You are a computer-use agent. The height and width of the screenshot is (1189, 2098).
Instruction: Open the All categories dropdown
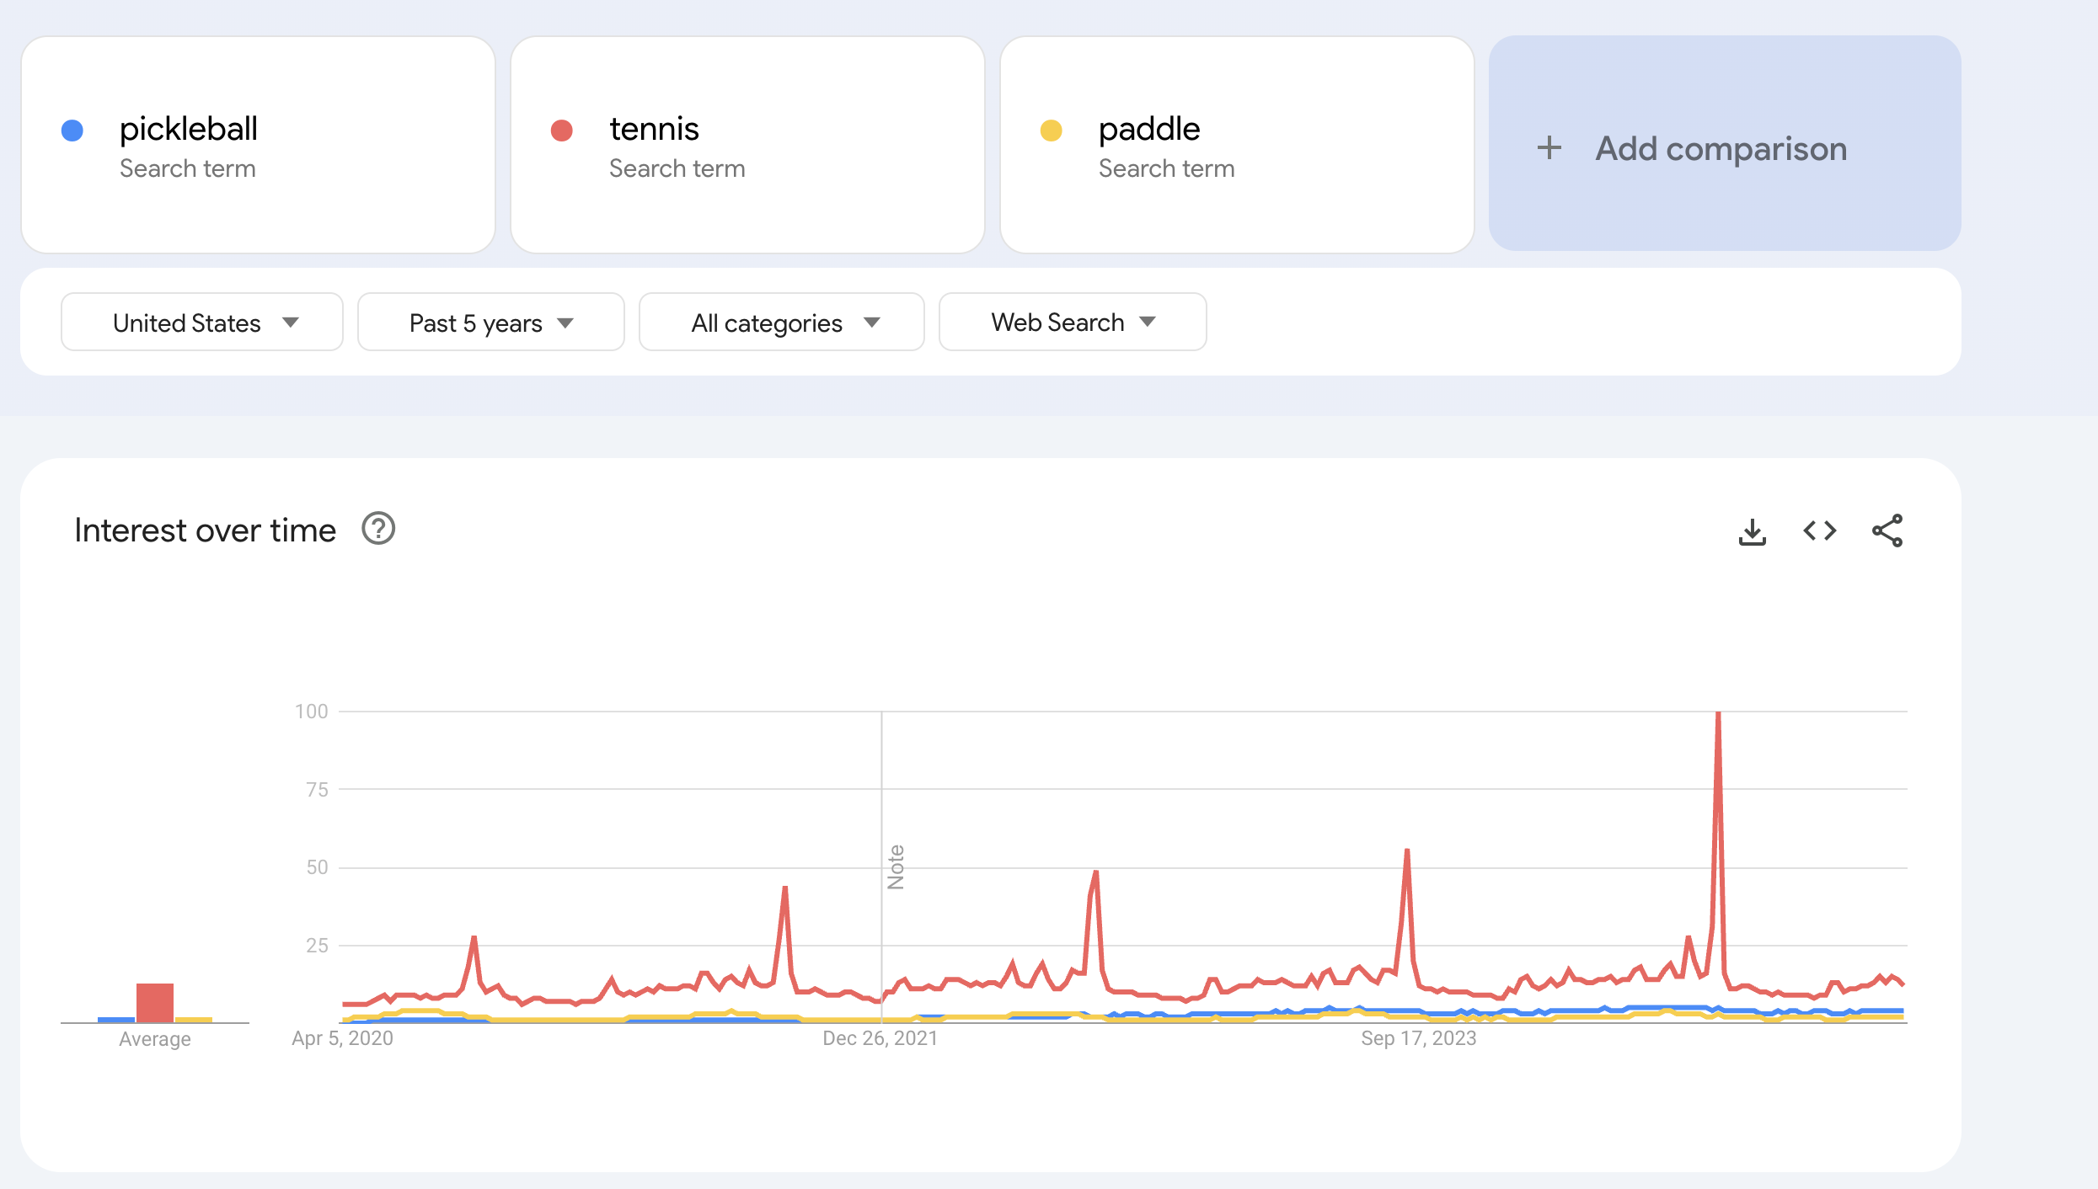780,322
